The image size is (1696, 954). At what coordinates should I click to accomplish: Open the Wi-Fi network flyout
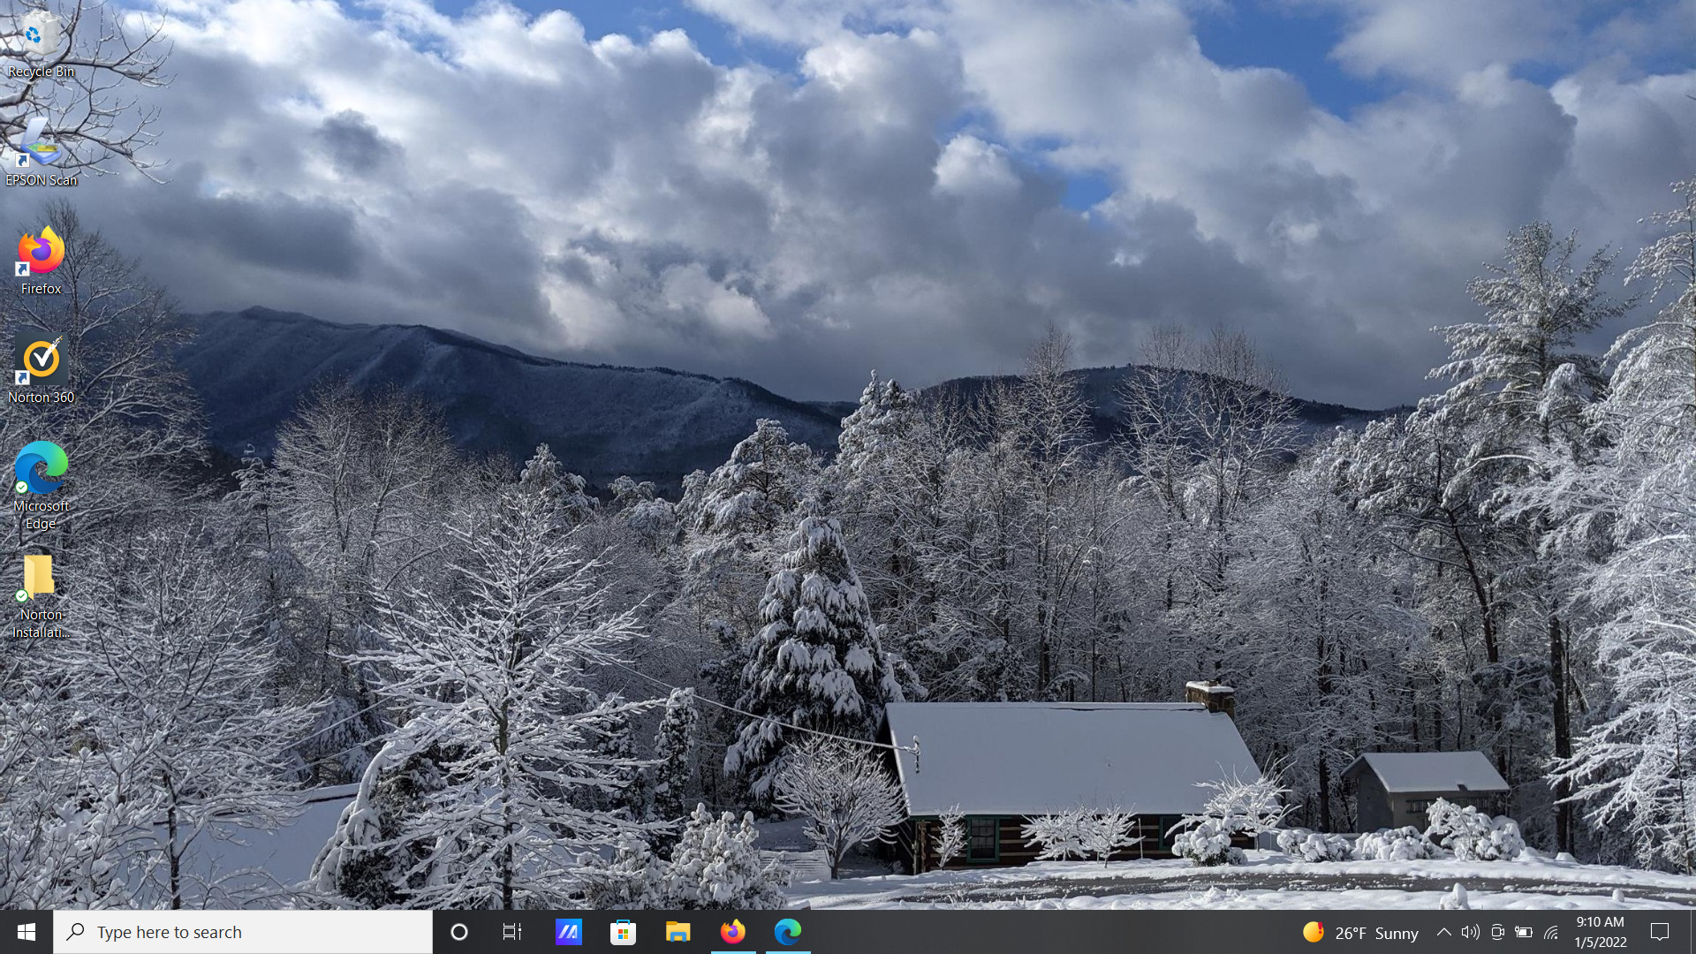tap(1551, 932)
